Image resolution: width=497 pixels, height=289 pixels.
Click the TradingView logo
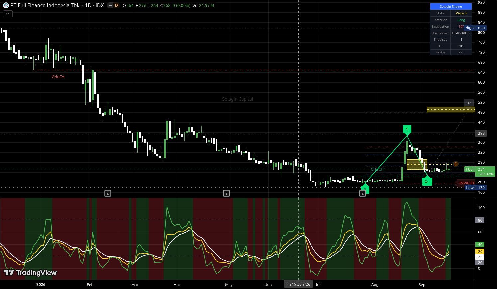30,273
